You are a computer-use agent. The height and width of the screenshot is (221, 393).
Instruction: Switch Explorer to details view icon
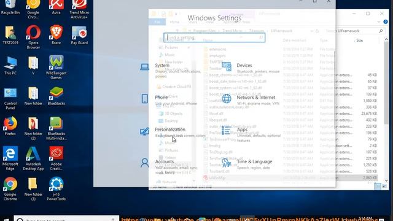378,186
